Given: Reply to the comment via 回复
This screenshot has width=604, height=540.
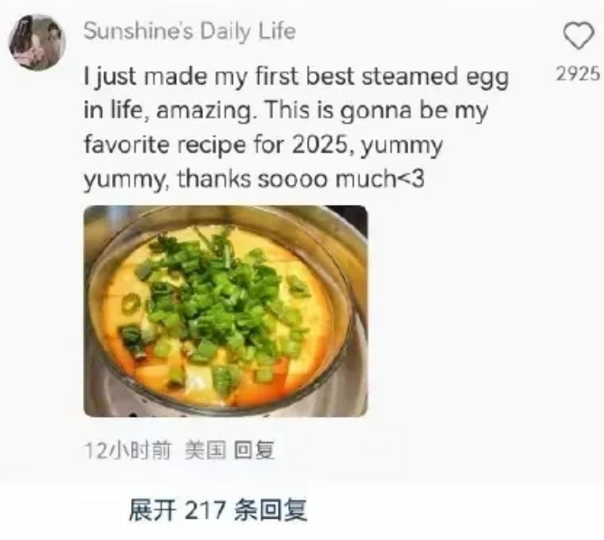Looking at the screenshot, I should point(254,450).
